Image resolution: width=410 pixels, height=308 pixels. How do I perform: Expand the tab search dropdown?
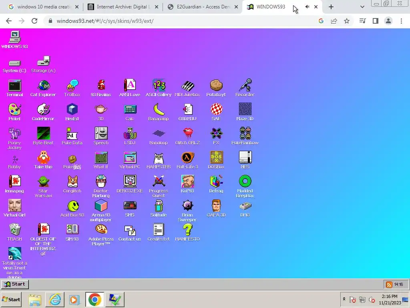click(x=362, y=7)
